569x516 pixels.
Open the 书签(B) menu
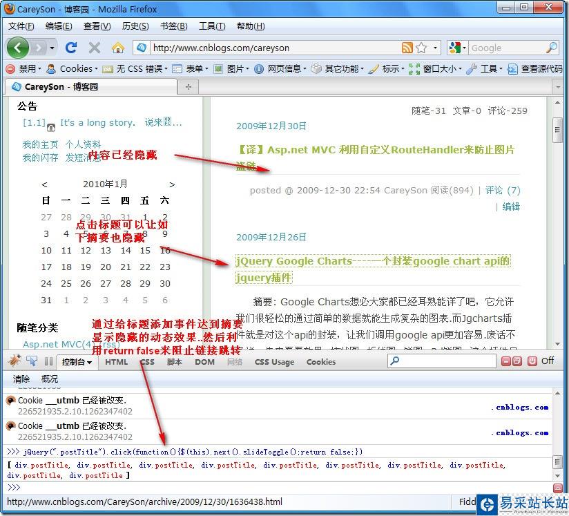click(174, 26)
